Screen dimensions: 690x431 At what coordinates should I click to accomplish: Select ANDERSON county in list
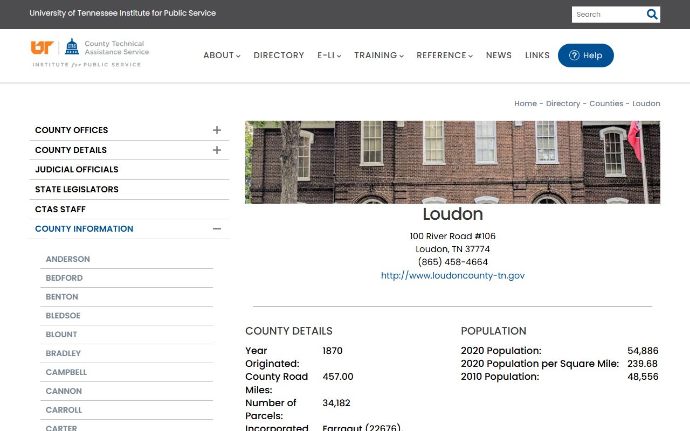[68, 259]
